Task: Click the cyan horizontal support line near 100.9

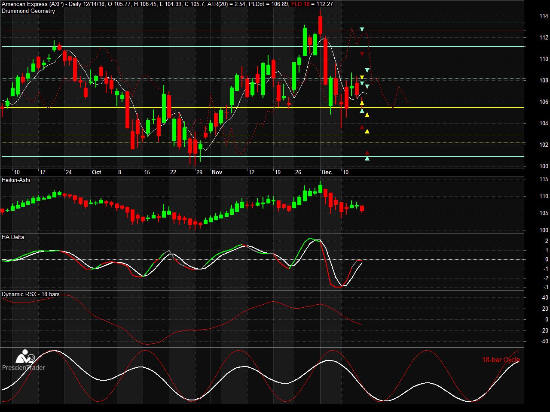Action: [x=263, y=157]
